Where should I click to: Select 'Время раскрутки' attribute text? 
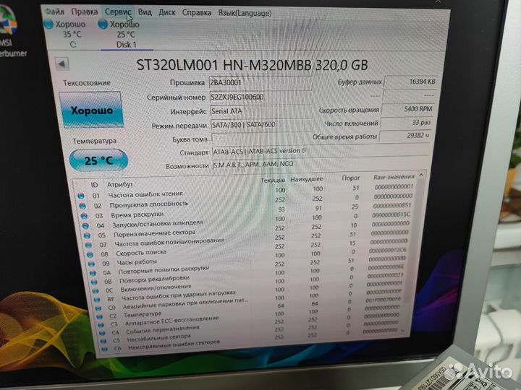click(x=137, y=215)
